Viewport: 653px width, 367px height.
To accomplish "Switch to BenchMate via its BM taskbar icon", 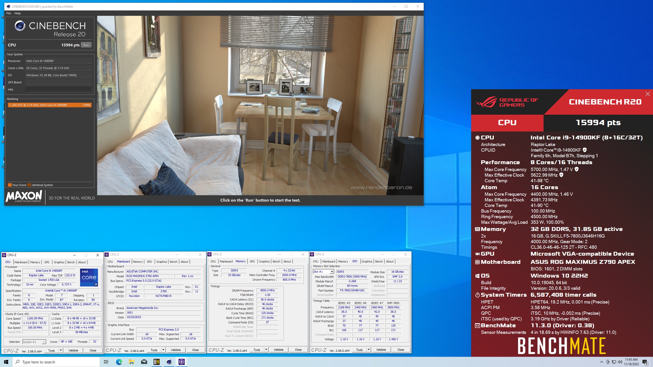I will pos(156,362).
